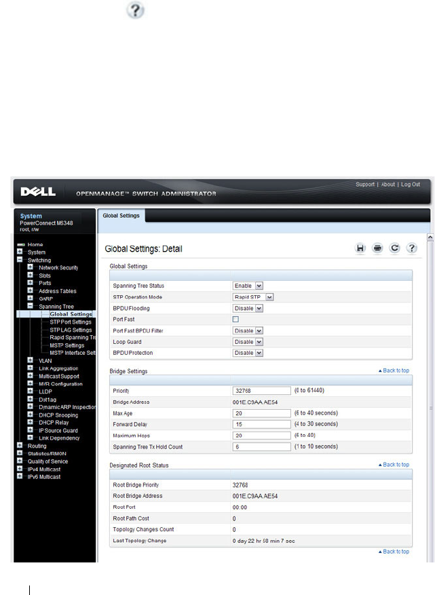Expand the IP Source Guard node
This screenshot has height=595, width=435.
[31, 430]
